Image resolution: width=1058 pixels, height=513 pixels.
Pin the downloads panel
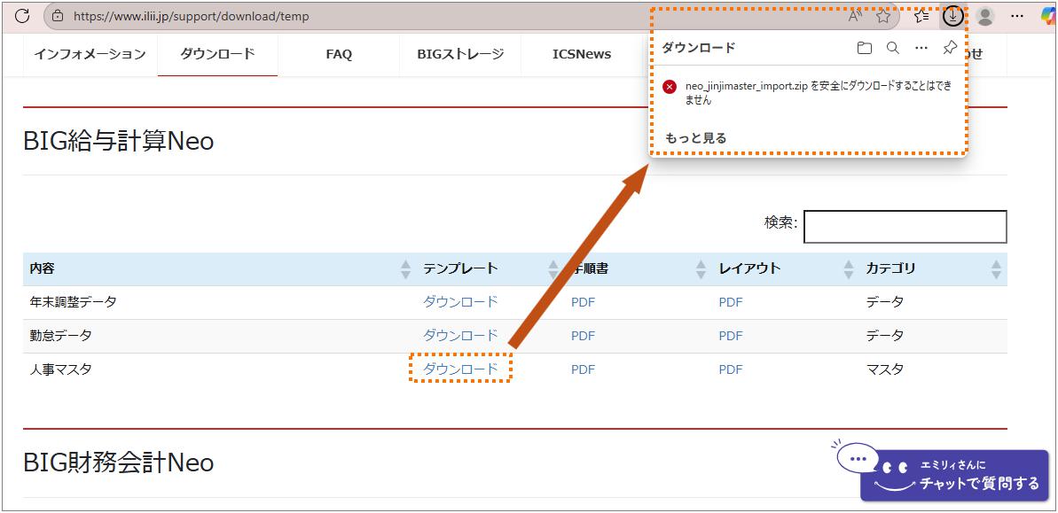tap(950, 48)
